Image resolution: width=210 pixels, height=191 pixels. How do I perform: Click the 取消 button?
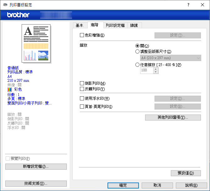[x=157, y=185]
